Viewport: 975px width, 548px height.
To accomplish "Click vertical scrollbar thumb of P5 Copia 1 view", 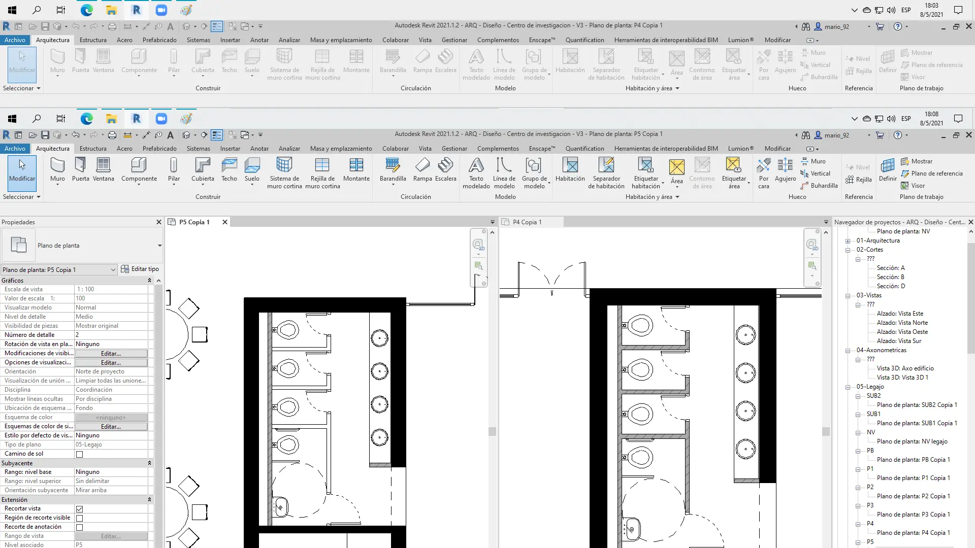I will [492, 432].
